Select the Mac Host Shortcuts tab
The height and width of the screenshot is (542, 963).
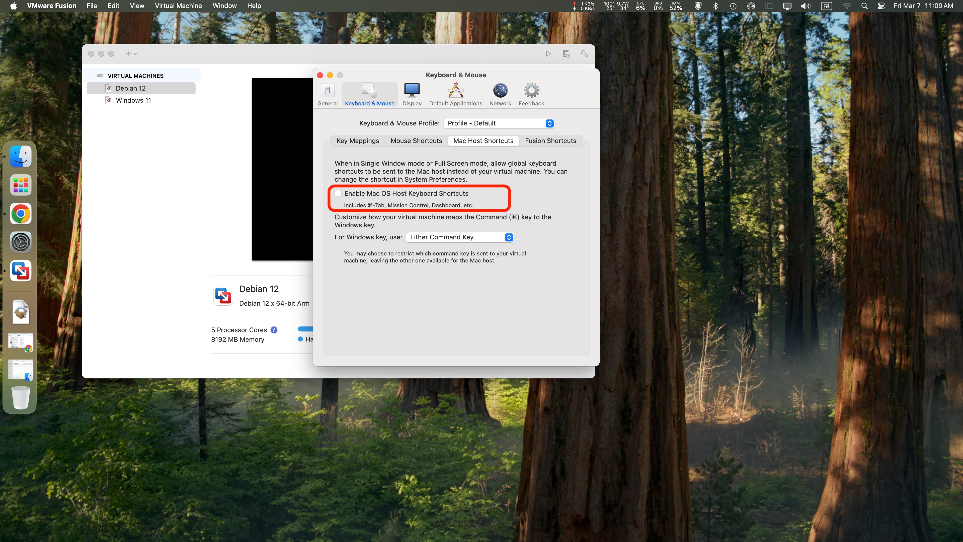(x=483, y=141)
